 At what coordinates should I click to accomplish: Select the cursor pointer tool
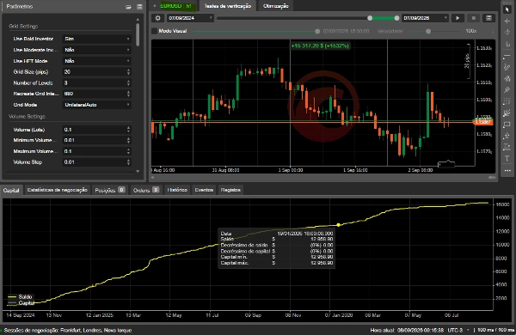coord(507,9)
